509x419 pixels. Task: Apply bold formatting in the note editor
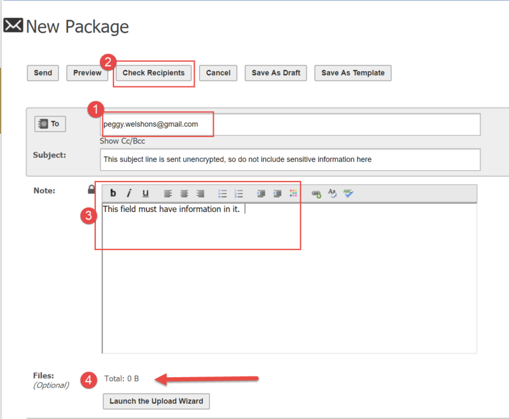tap(113, 193)
